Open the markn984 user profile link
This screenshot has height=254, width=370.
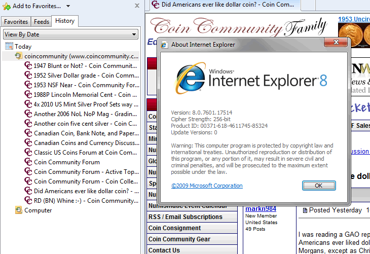click(261, 209)
